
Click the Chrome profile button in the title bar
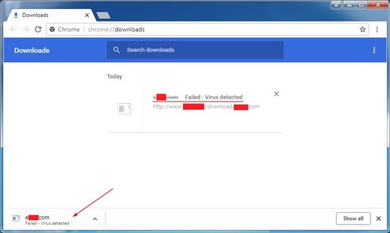(336, 4)
